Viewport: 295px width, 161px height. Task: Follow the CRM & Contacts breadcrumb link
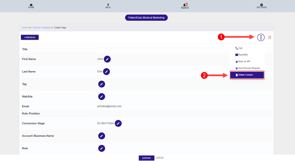(x=41, y=28)
